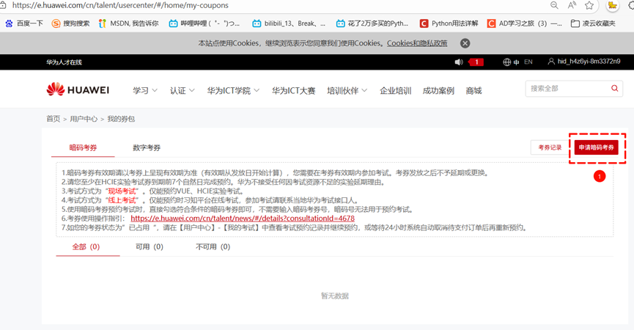
Task: Select the 可用 (0) filter tab
Action: (x=150, y=246)
